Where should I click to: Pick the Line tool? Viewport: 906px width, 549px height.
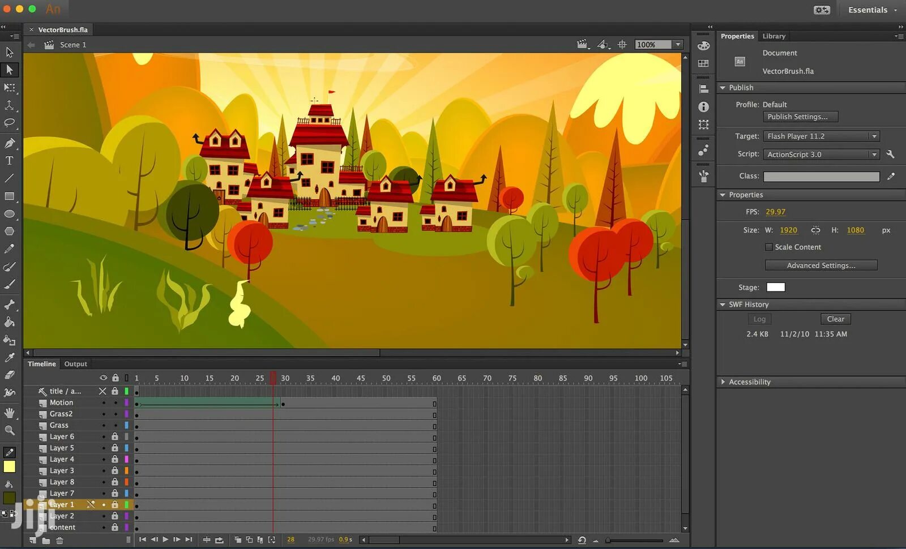click(10, 178)
